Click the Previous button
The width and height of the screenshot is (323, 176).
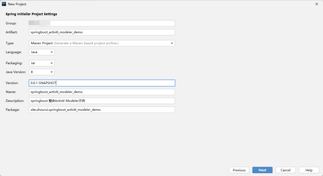pos(239,170)
